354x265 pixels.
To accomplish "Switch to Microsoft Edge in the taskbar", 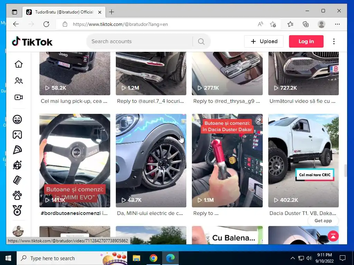I will [x=170, y=258].
